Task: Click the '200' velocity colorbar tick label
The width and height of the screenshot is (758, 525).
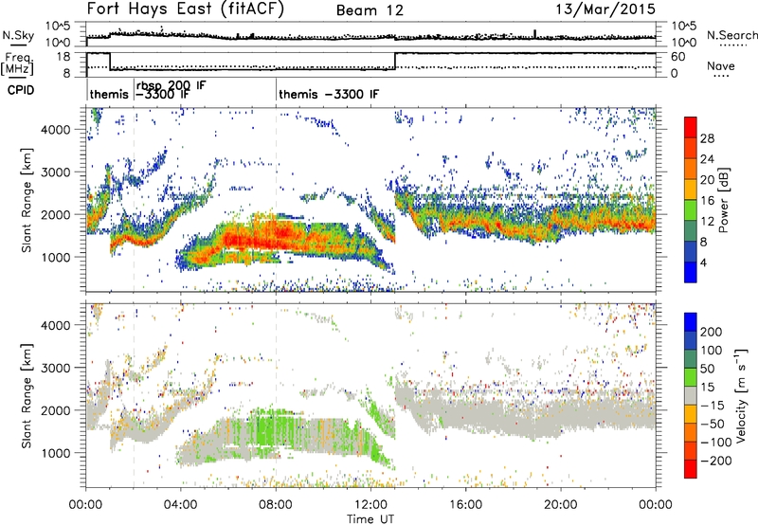Action: click(x=712, y=332)
